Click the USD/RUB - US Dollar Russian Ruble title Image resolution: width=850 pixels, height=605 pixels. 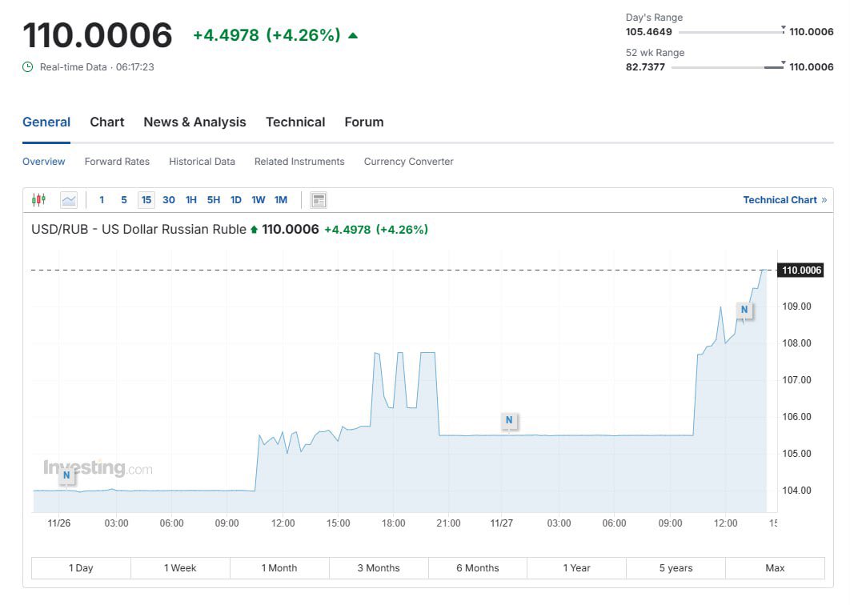138,230
